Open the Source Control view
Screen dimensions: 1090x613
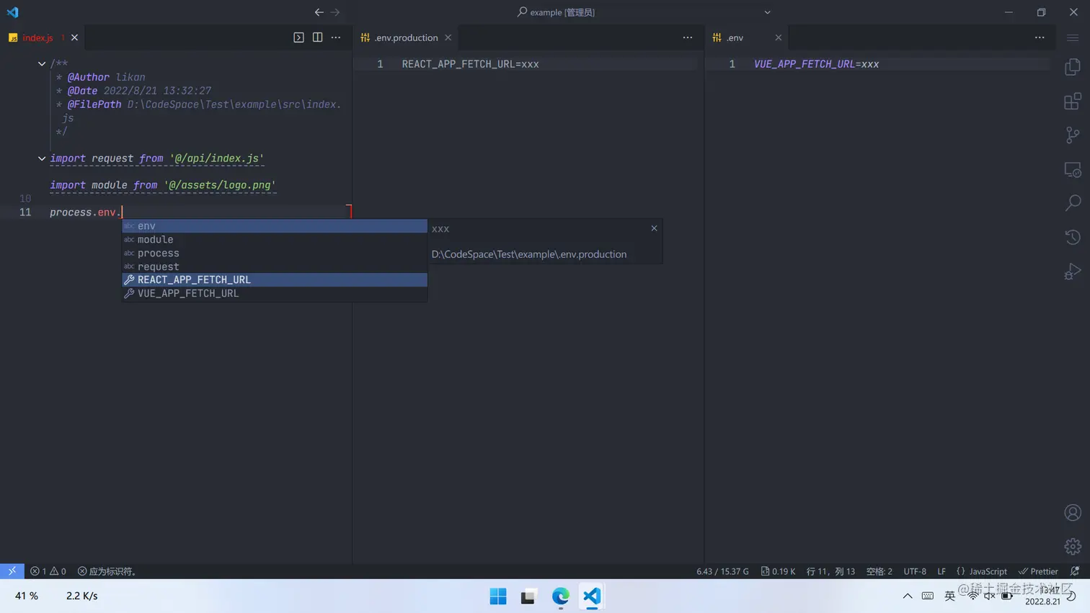[1073, 135]
